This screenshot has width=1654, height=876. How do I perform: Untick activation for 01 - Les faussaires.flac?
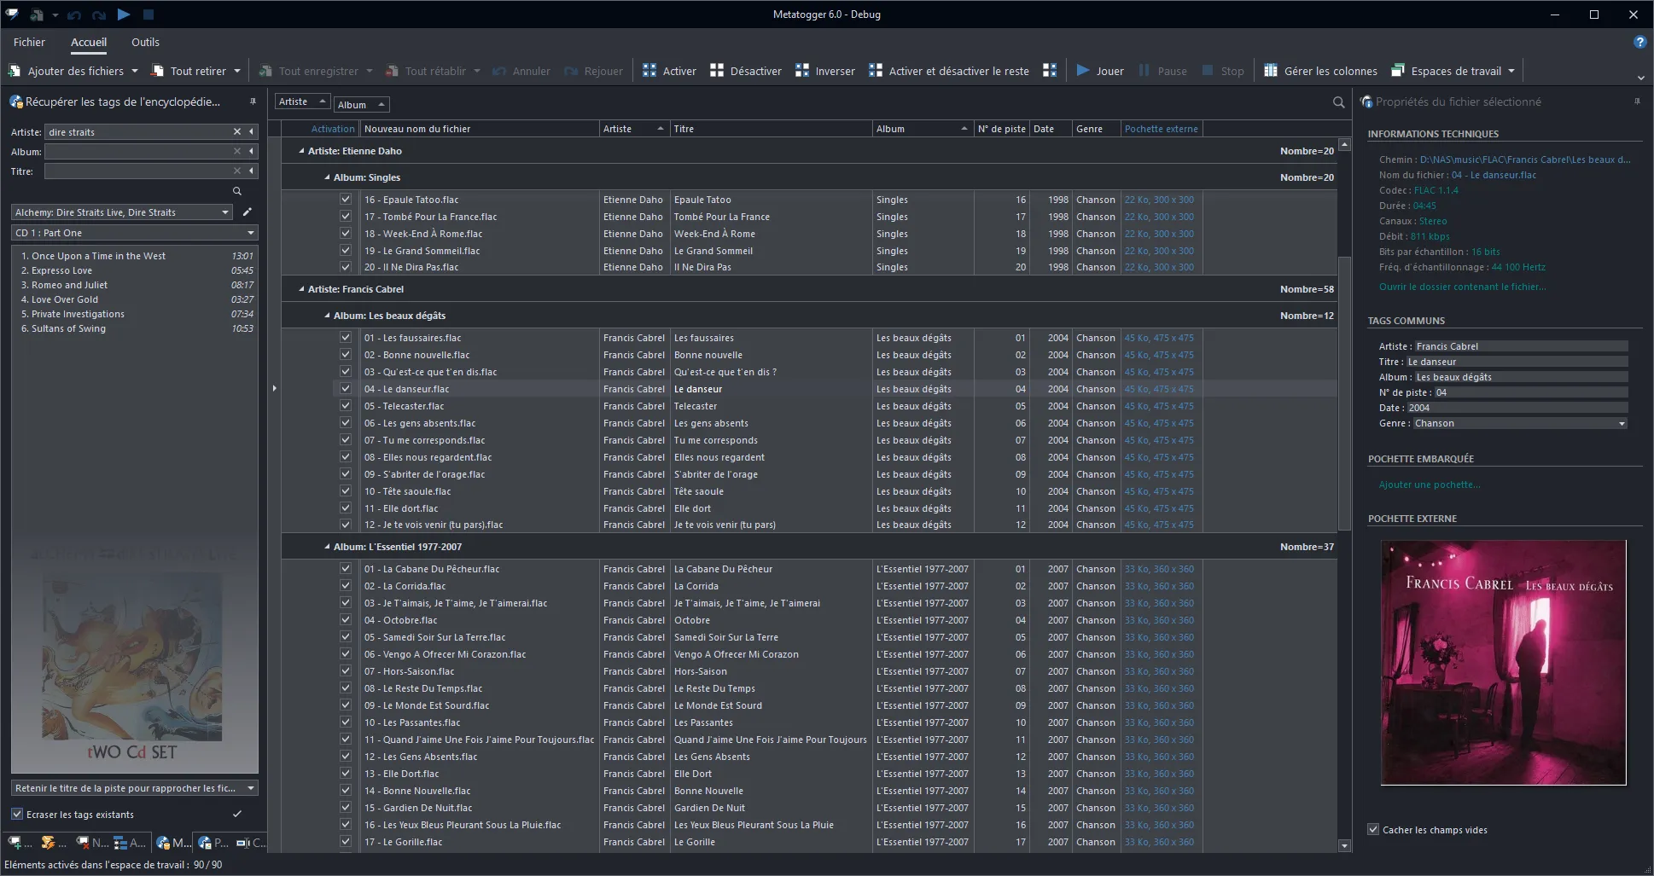click(346, 338)
